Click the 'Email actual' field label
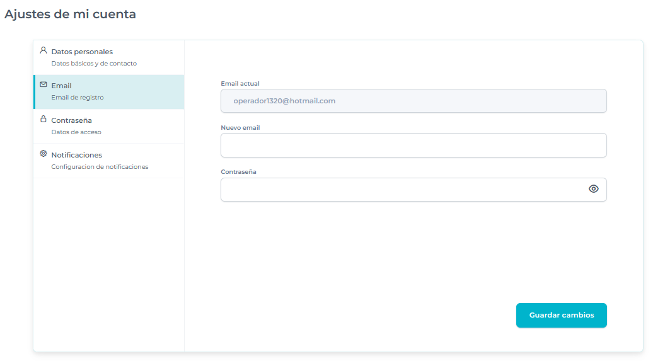Image resolution: width=665 pixels, height=361 pixels. [240, 83]
